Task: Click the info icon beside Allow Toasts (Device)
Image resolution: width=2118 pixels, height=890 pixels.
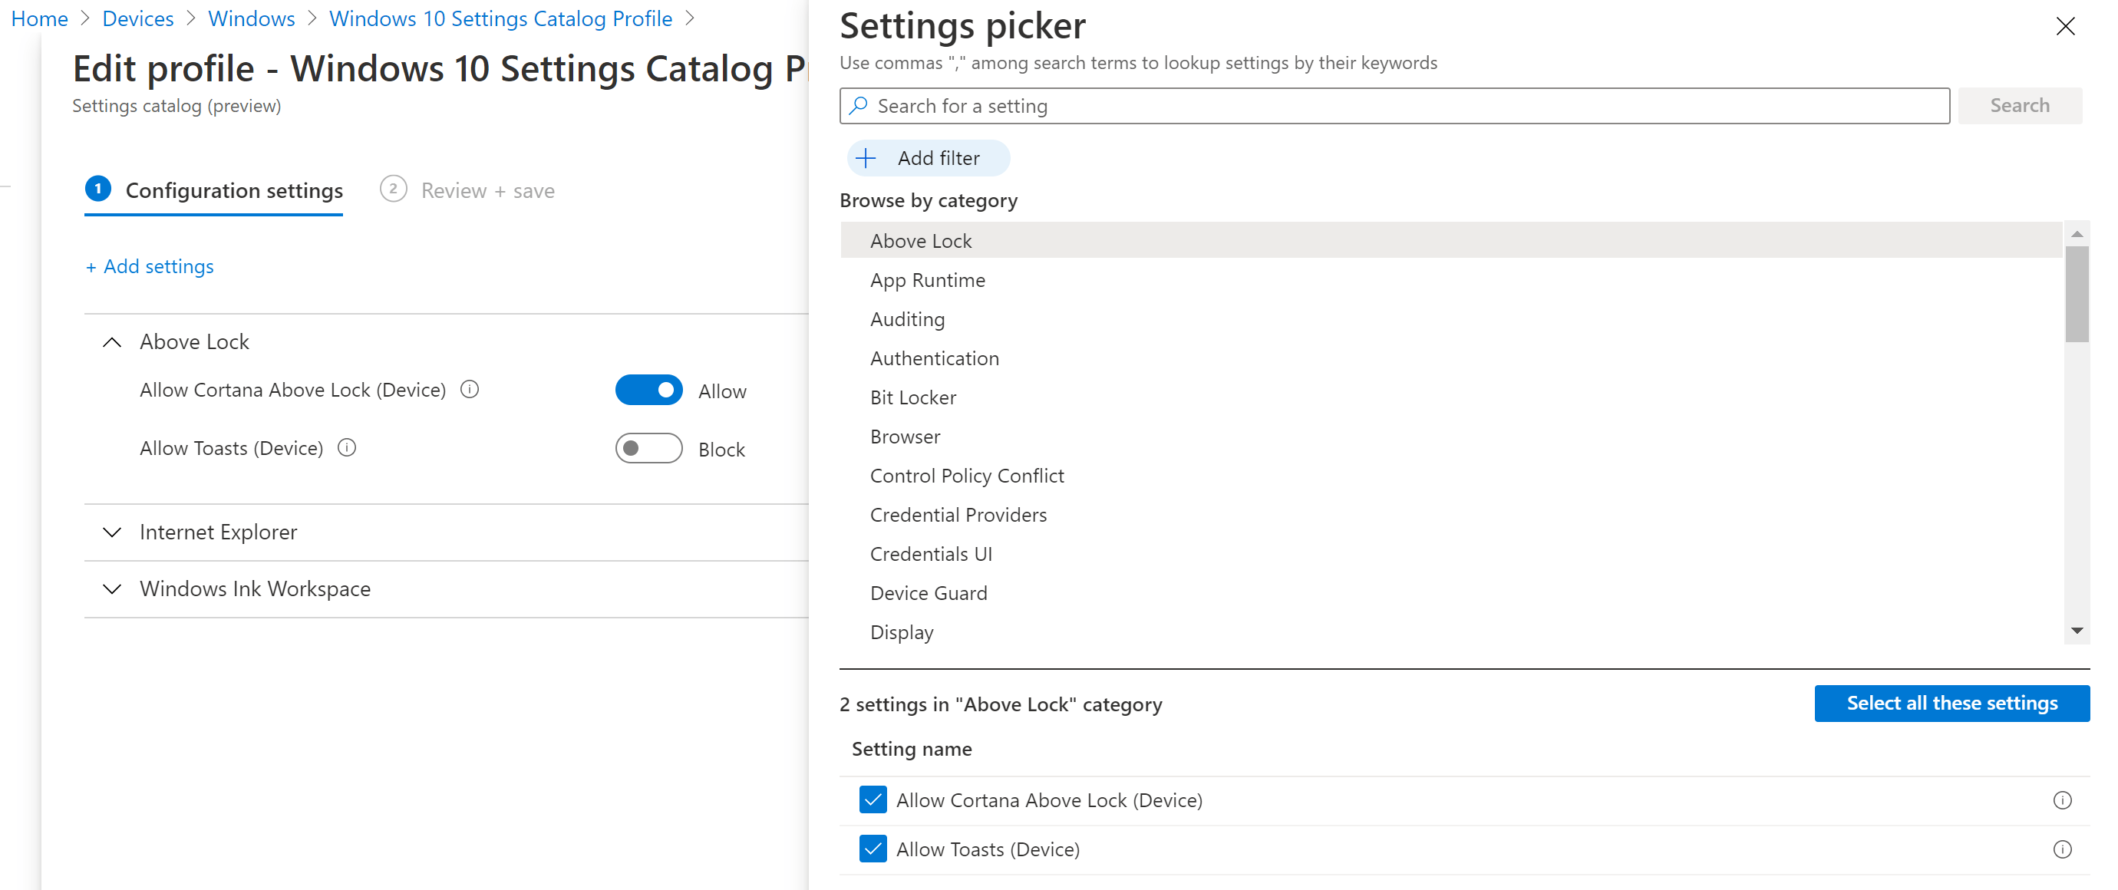Action: [x=346, y=448]
